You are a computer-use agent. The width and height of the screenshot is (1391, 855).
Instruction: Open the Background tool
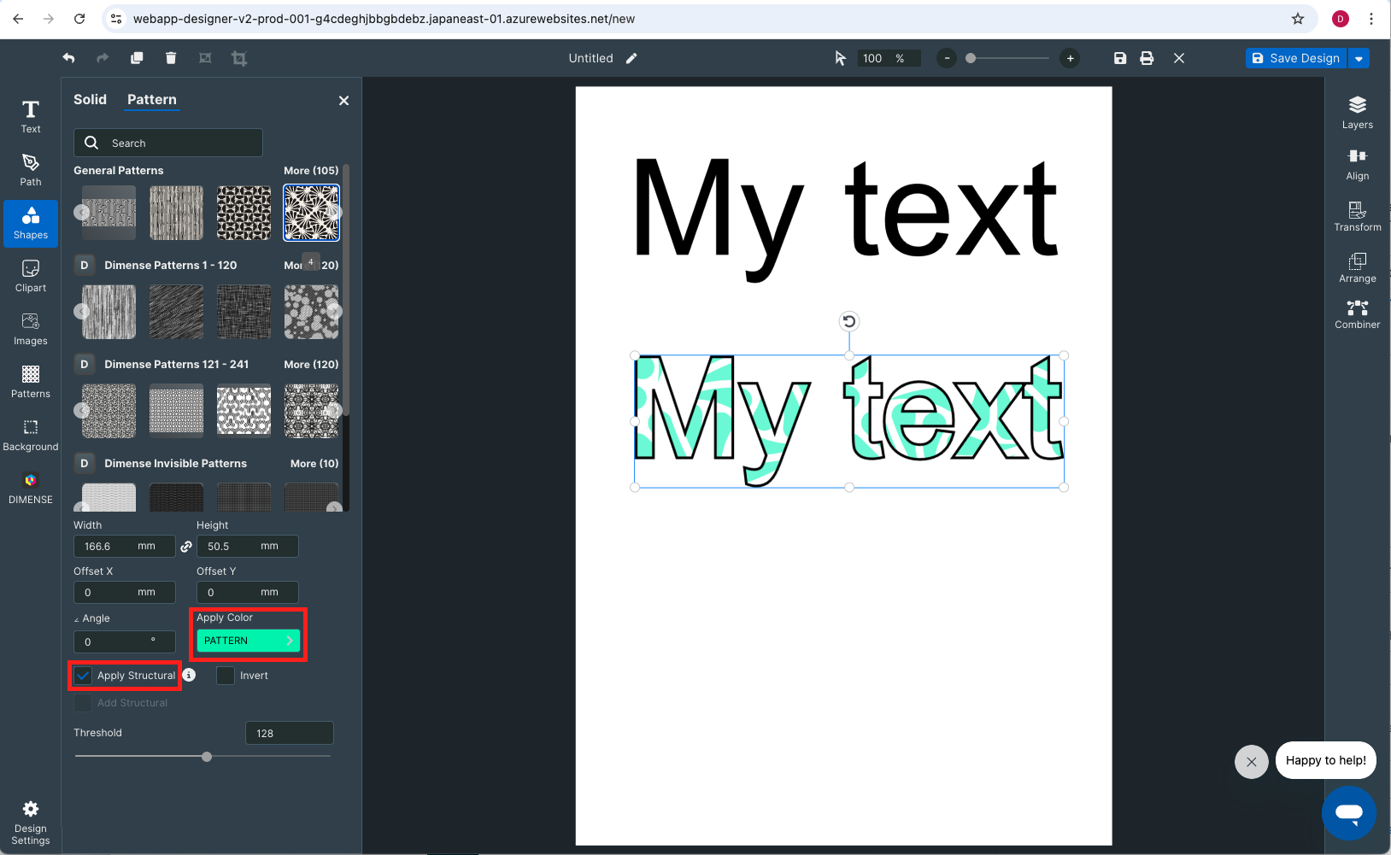click(31, 436)
